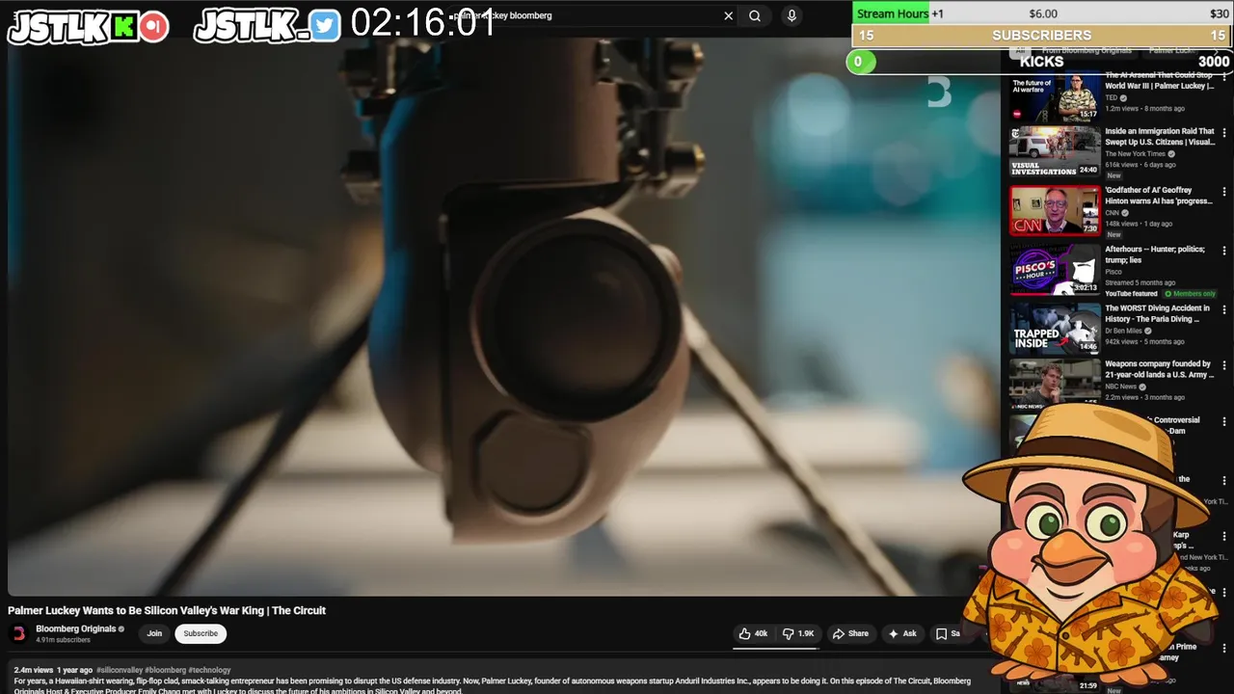
Task: Open the NBC News weapons company thumbnail
Action: (x=1055, y=384)
